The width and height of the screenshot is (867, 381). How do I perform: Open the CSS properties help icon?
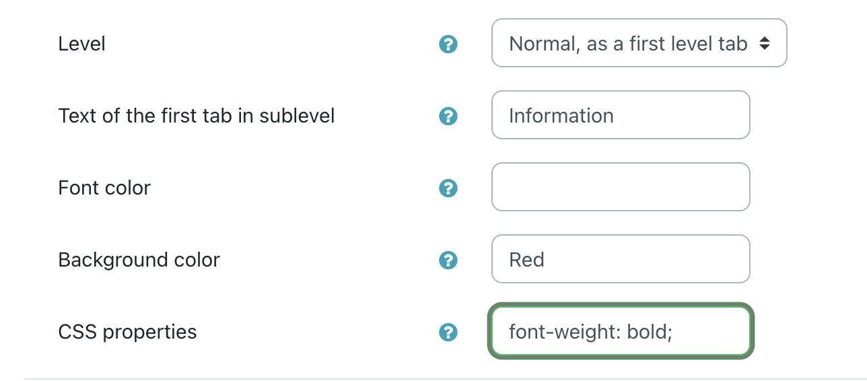(448, 332)
